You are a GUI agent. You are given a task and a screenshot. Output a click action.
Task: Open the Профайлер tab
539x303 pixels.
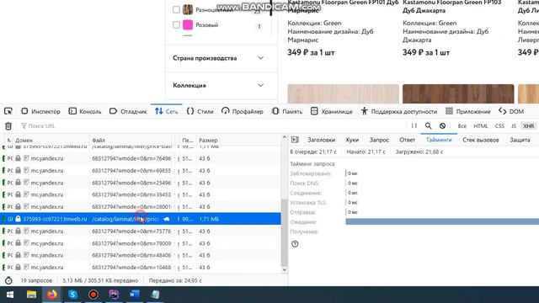(243, 111)
